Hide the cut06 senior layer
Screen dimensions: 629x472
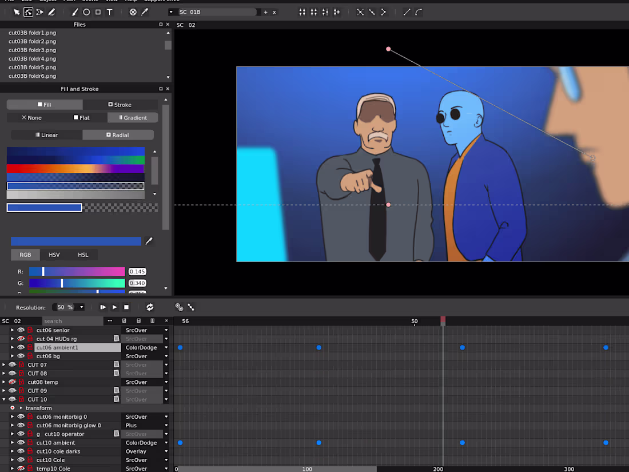click(x=19, y=330)
